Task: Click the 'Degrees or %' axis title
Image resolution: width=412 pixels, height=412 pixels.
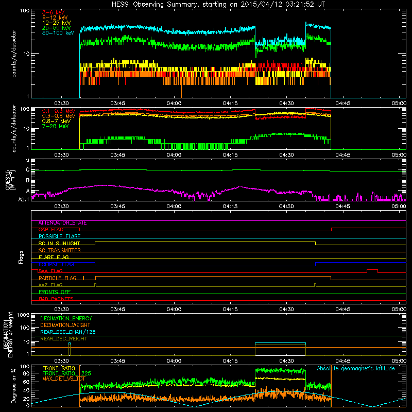Action: point(13,386)
